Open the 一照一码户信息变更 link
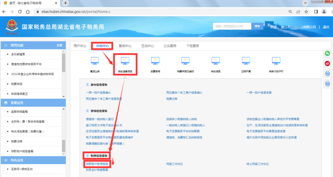333x177 pixels. click(259, 93)
